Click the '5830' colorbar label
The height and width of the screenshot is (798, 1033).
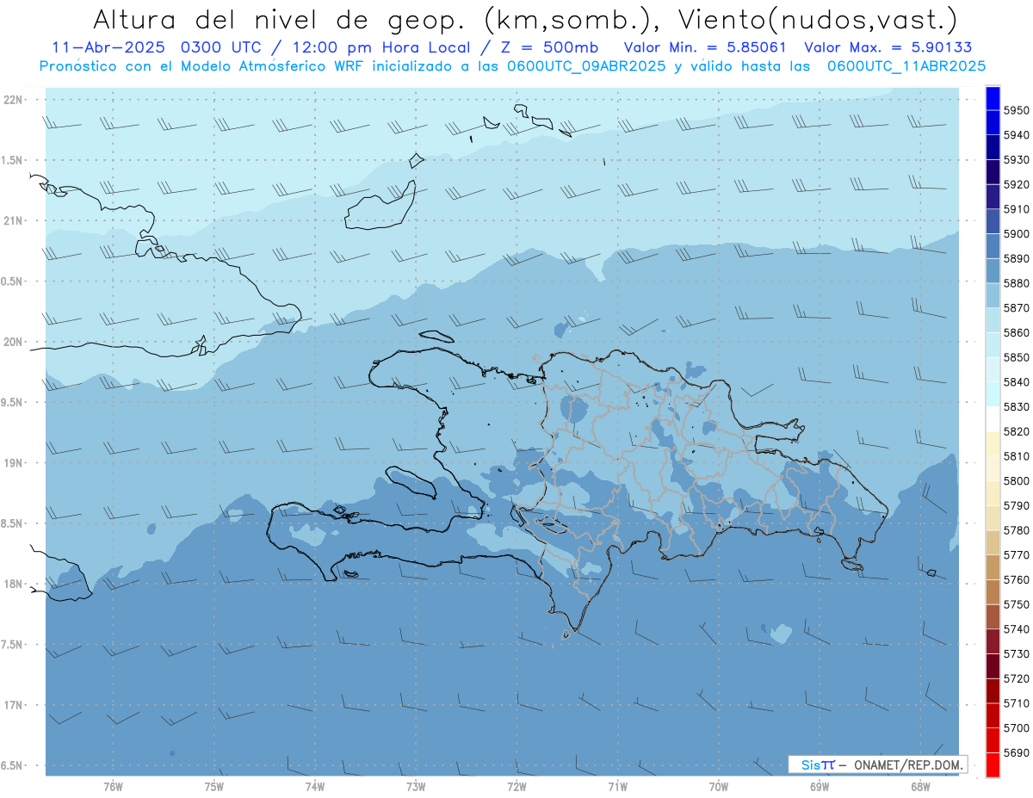coord(1017,406)
